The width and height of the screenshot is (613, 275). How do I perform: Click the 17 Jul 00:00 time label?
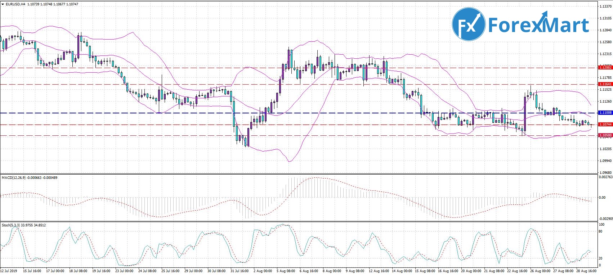[x=55, y=271]
